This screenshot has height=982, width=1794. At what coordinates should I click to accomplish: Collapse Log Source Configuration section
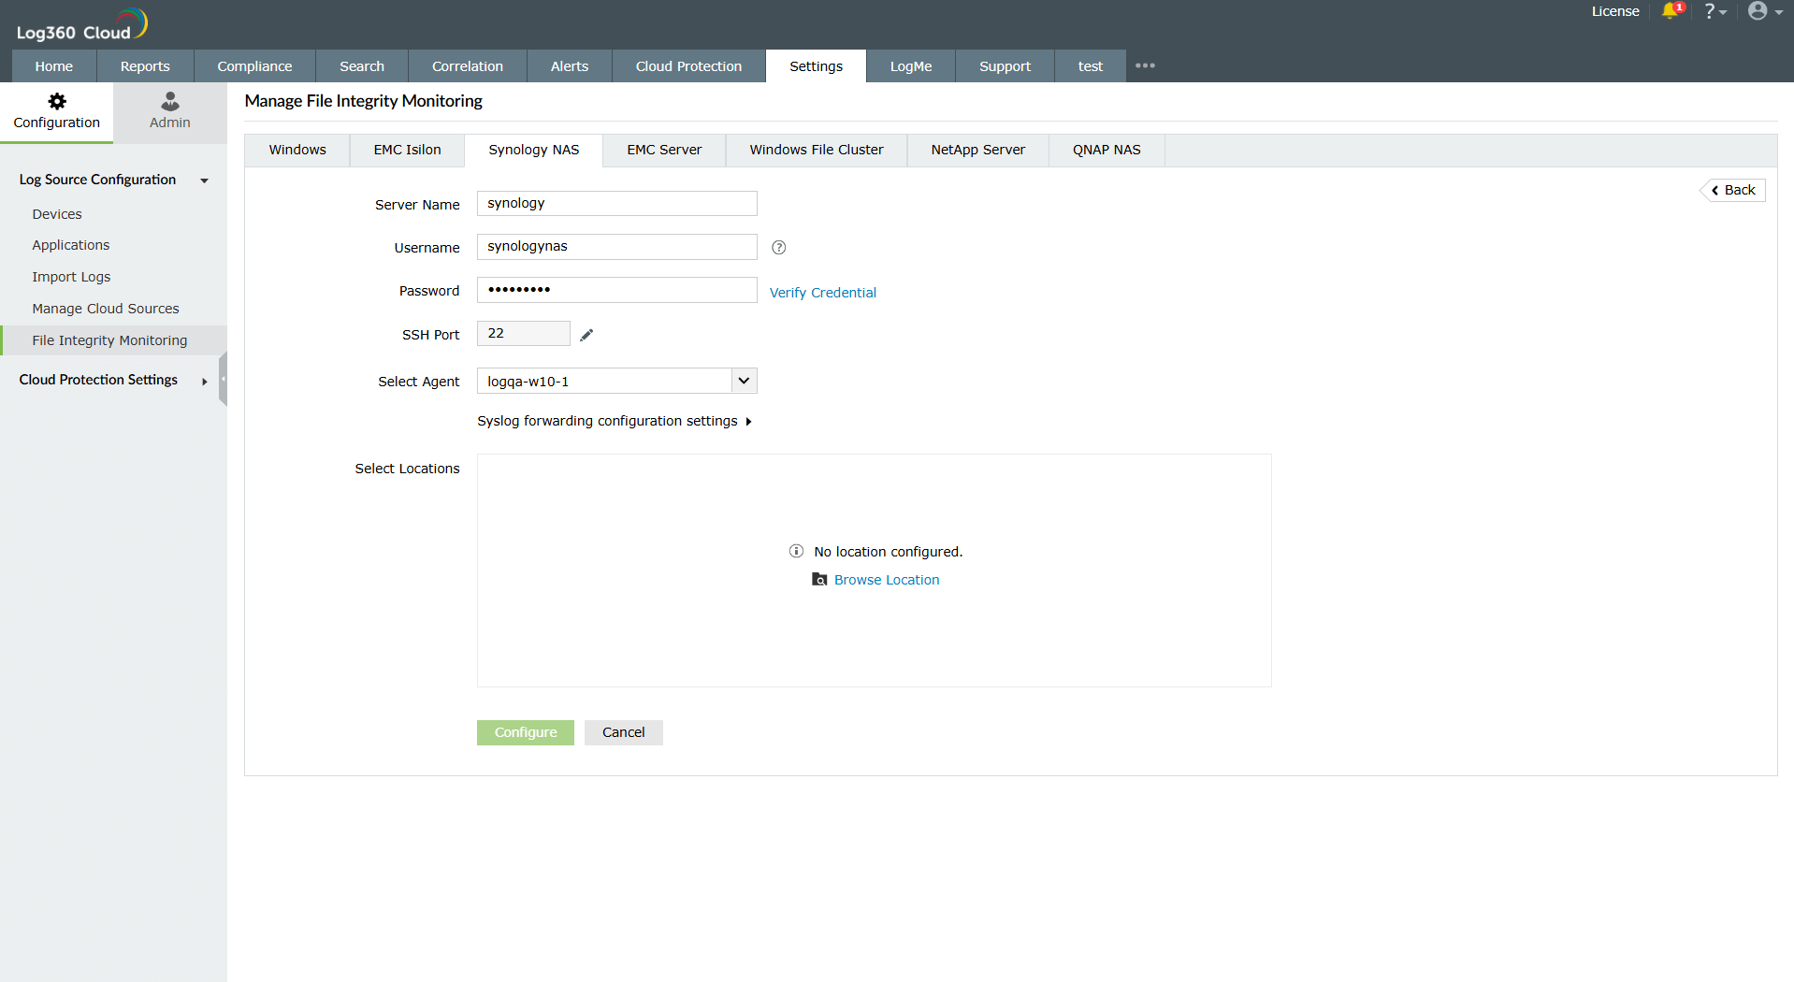(205, 181)
